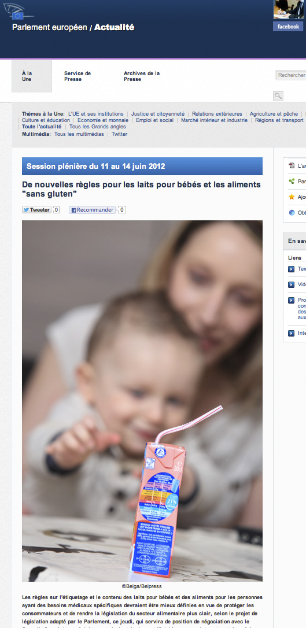Click the Rechercher search field
Screen dimensions: 306x628
(291, 75)
